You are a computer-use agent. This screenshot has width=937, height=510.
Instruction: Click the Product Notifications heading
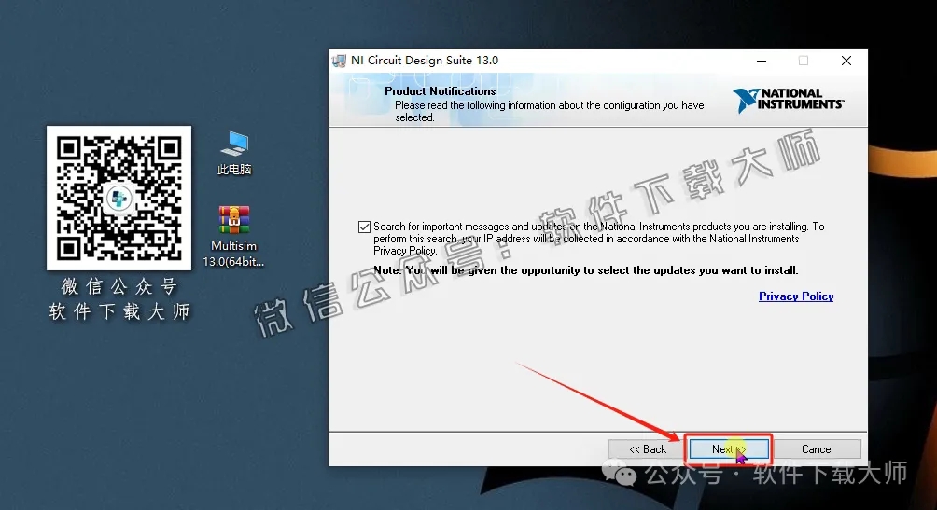[x=440, y=91]
